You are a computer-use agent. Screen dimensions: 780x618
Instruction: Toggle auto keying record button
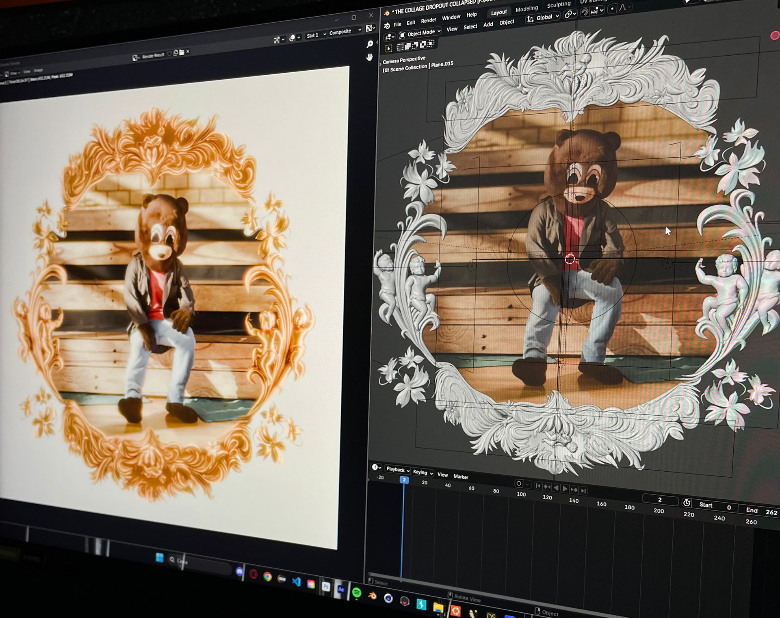point(519,484)
